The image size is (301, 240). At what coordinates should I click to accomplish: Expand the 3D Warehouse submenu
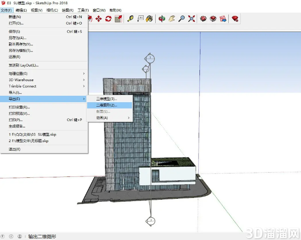click(44, 80)
